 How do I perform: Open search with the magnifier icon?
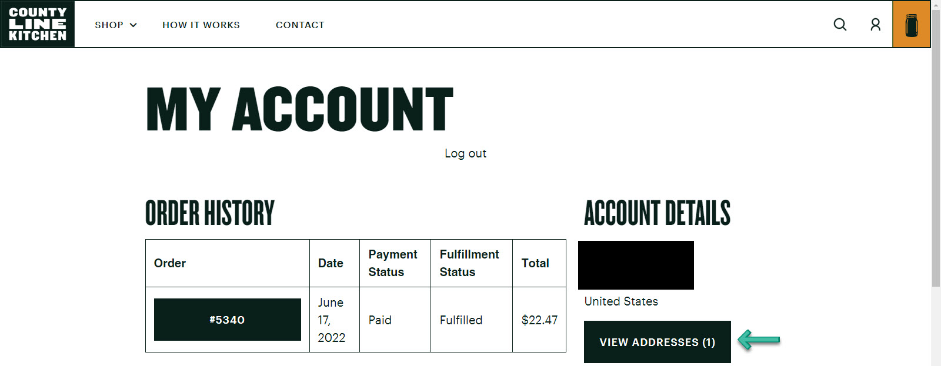tap(840, 25)
